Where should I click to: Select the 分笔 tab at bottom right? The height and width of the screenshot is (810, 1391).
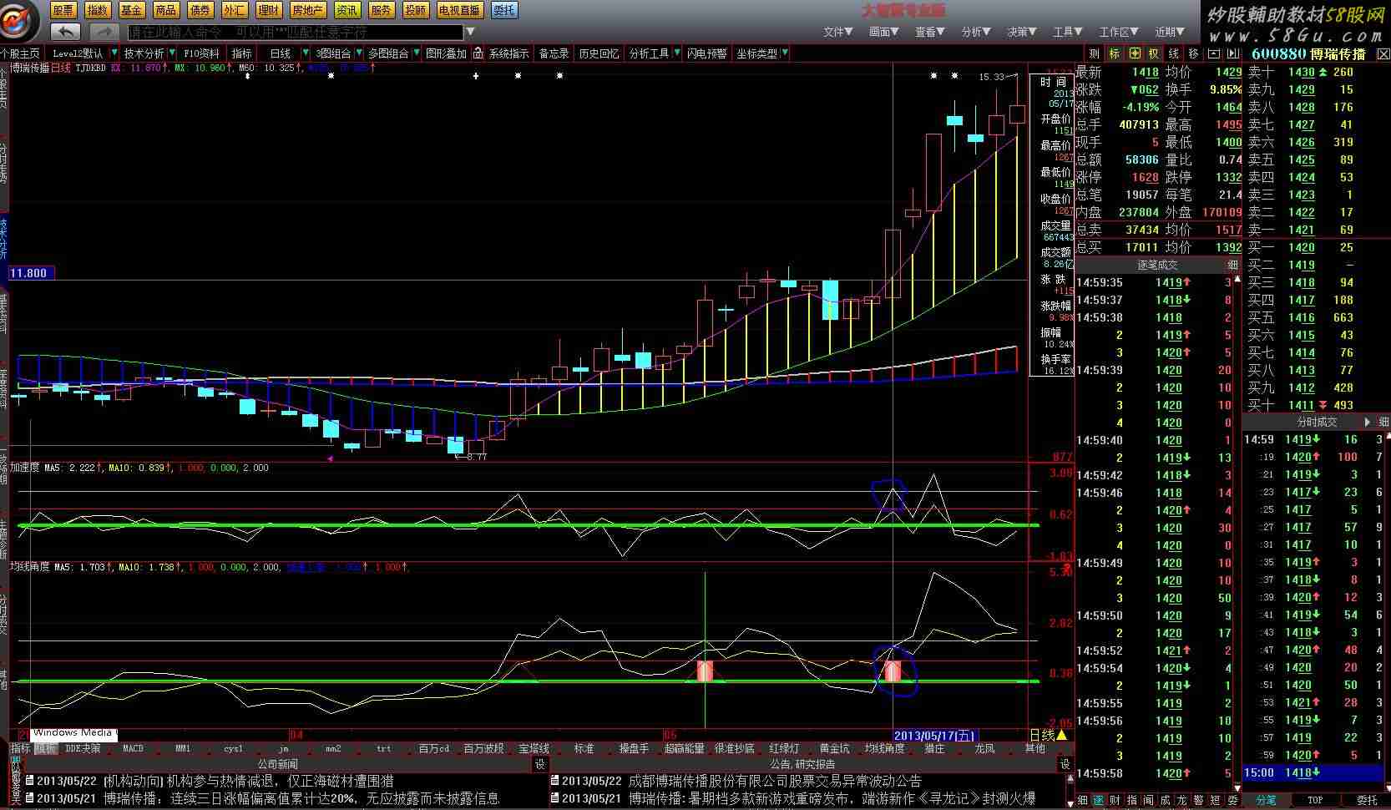point(1266,800)
